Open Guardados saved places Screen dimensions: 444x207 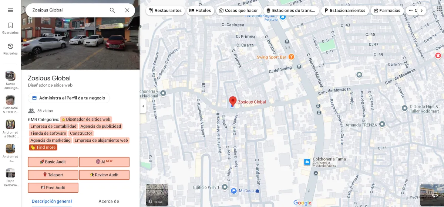(10, 28)
